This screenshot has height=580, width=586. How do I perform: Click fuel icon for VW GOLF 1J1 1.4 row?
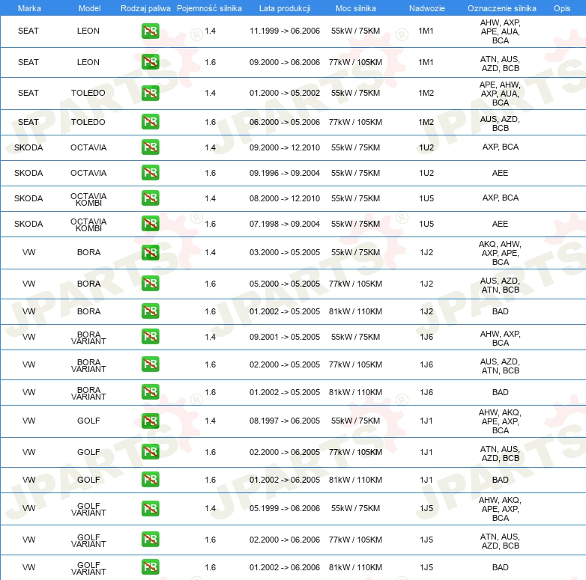150,421
